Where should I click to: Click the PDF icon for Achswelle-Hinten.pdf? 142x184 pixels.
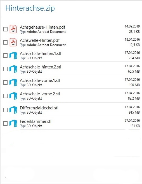click(13, 42)
